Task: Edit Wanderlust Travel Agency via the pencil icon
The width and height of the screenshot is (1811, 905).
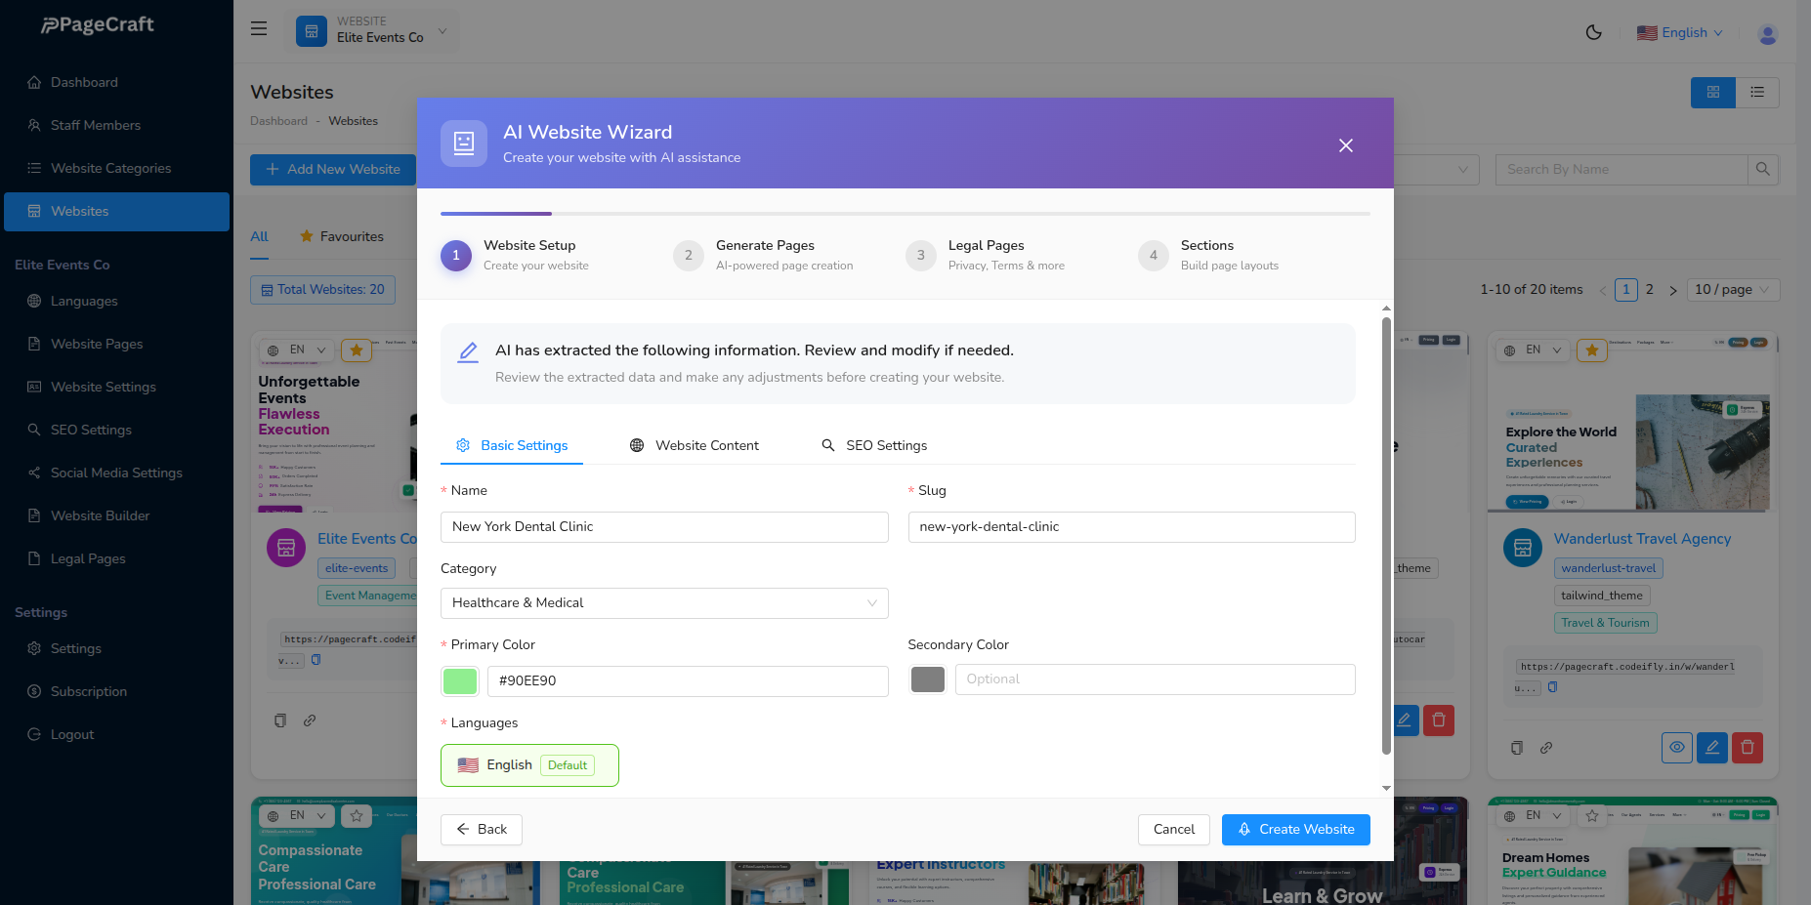Action: pos(1712,748)
